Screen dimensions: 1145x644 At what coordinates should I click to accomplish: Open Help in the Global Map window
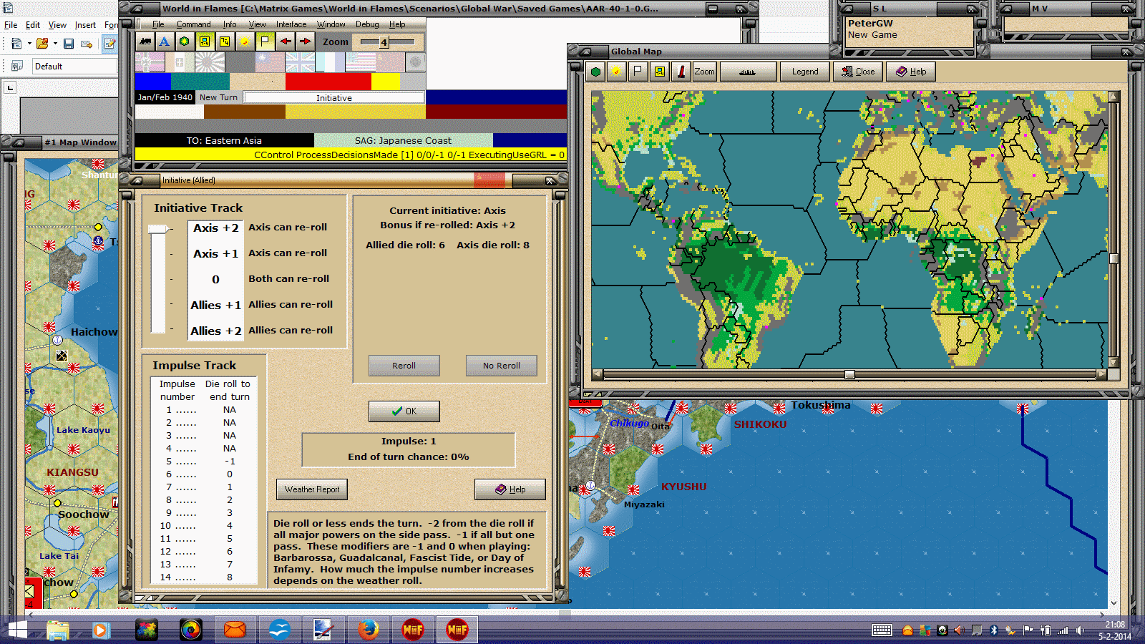(911, 72)
